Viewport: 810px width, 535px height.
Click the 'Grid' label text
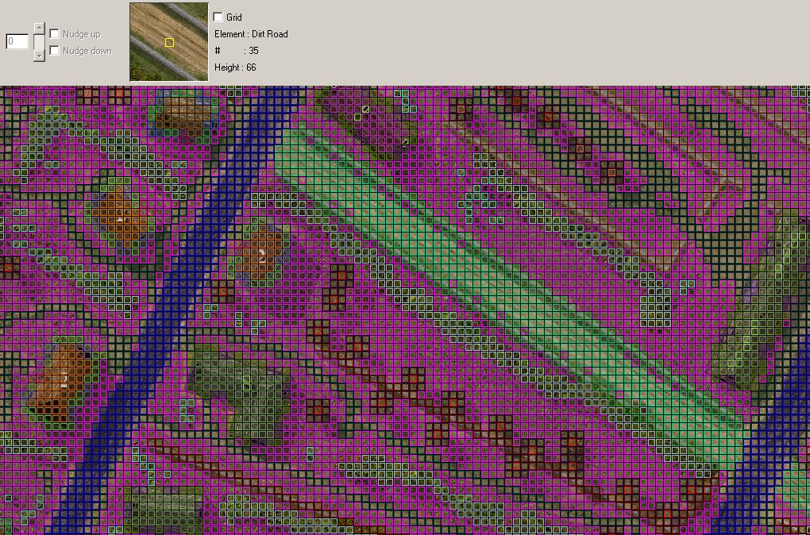click(x=234, y=17)
